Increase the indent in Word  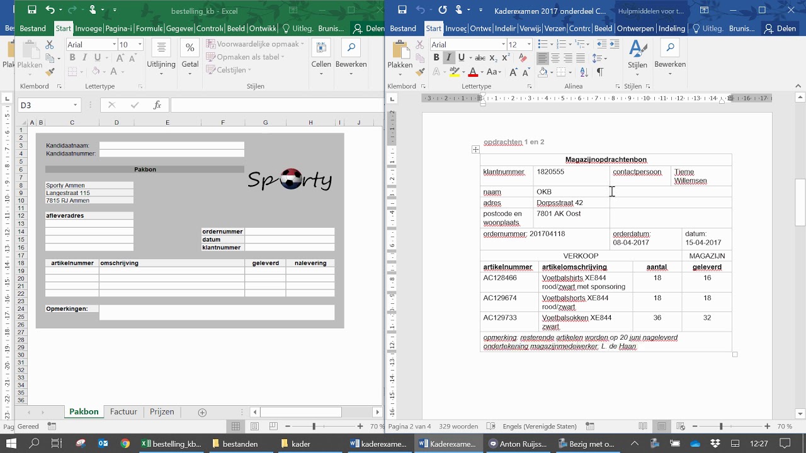[x=613, y=44]
